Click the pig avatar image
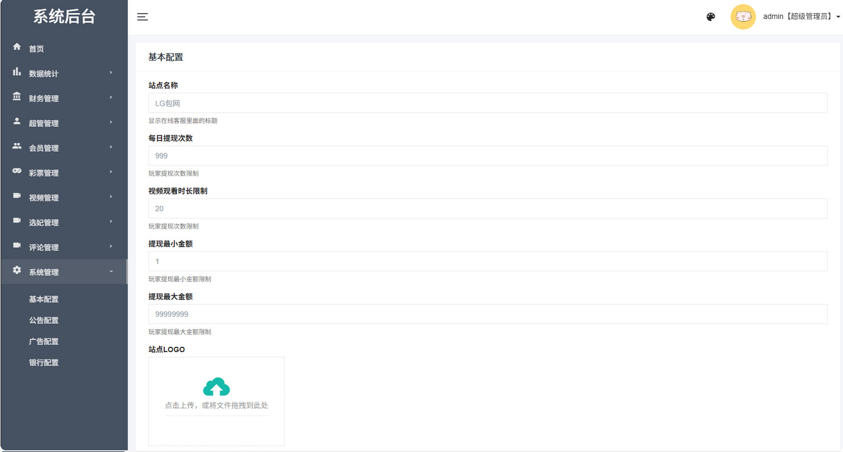The image size is (843, 452). point(743,17)
